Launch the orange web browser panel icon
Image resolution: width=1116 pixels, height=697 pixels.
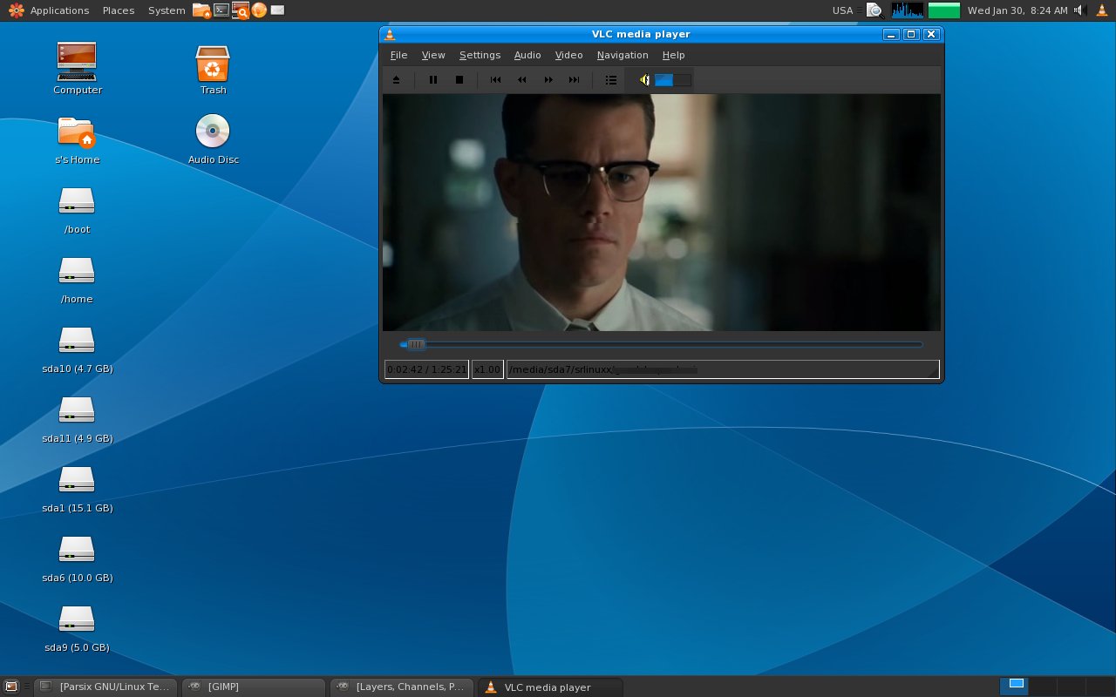click(x=259, y=10)
